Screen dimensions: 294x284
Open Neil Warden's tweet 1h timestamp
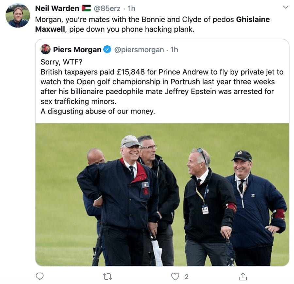point(131,8)
